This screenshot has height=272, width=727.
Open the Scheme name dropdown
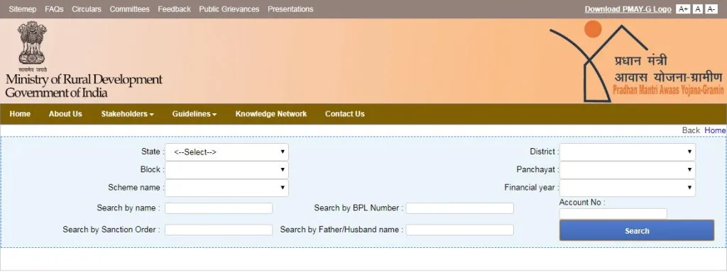[226, 188]
